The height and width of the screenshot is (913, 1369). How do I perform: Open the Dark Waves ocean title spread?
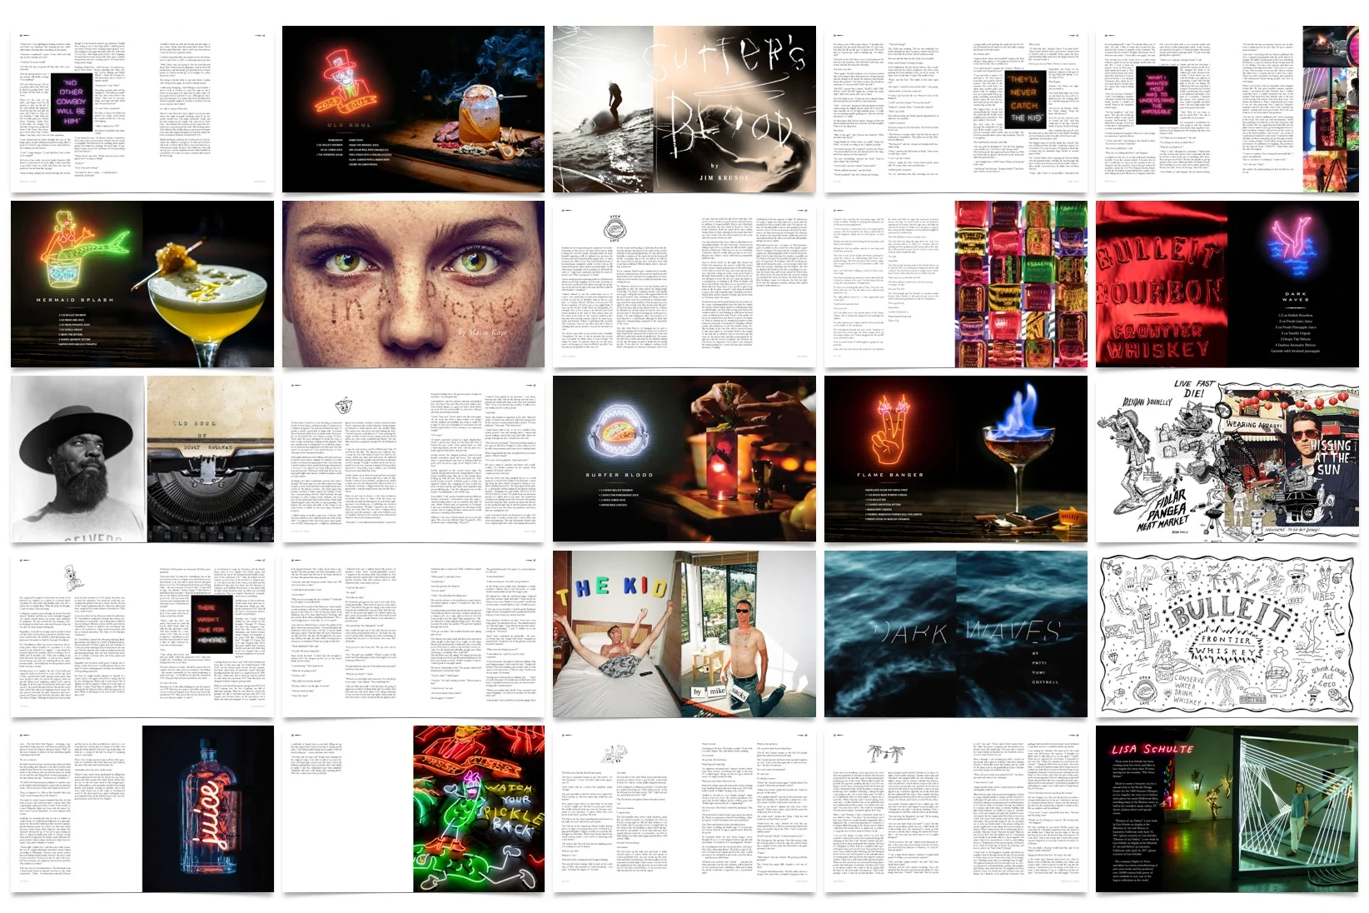pyautogui.click(x=956, y=634)
